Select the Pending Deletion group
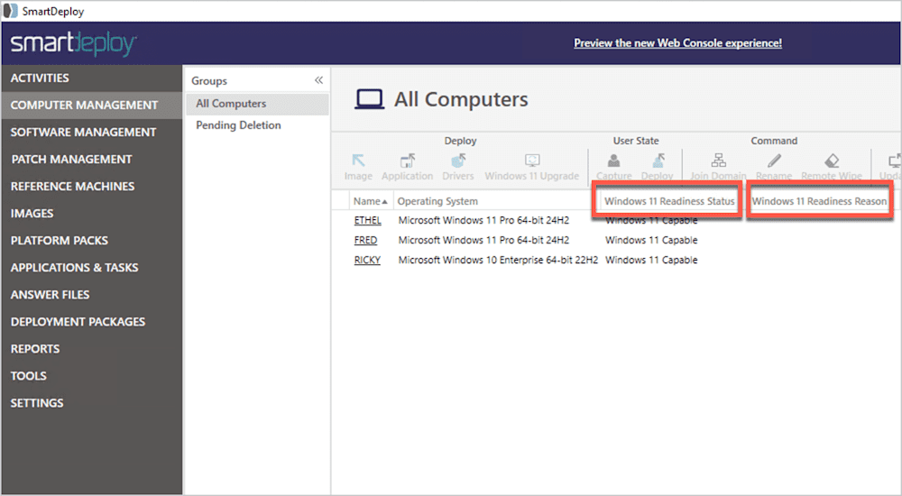This screenshot has height=496, width=902. point(257,124)
